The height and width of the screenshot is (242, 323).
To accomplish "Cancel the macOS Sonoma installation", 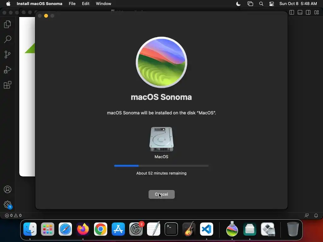I will [161, 194].
